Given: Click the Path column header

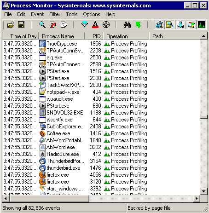Looking at the screenshot, I should pos(175,36).
